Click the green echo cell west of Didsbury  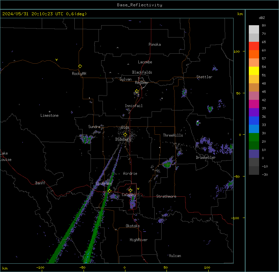pos(86,139)
